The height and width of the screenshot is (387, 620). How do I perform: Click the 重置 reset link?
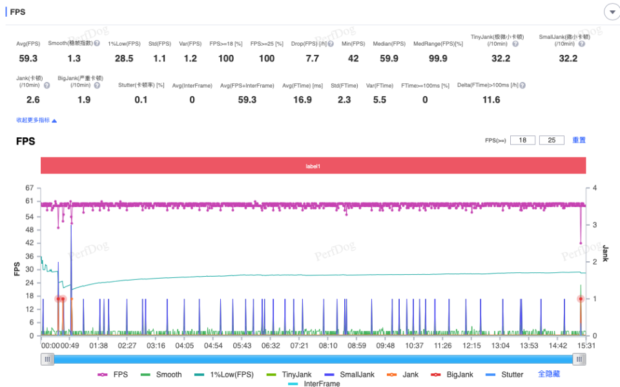click(x=579, y=140)
